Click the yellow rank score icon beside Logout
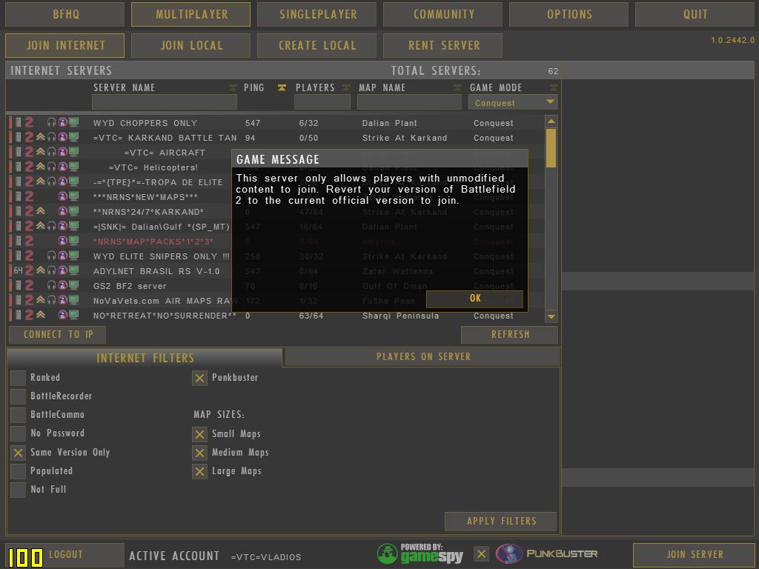759x569 pixels. pyautogui.click(x=25, y=557)
